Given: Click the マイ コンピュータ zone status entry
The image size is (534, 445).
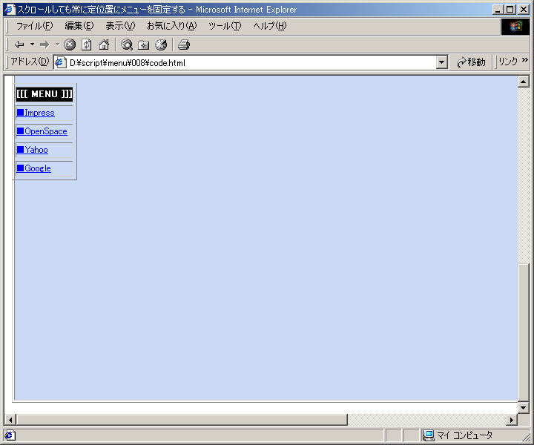Looking at the screenshot, I should (x=458, y=435).
